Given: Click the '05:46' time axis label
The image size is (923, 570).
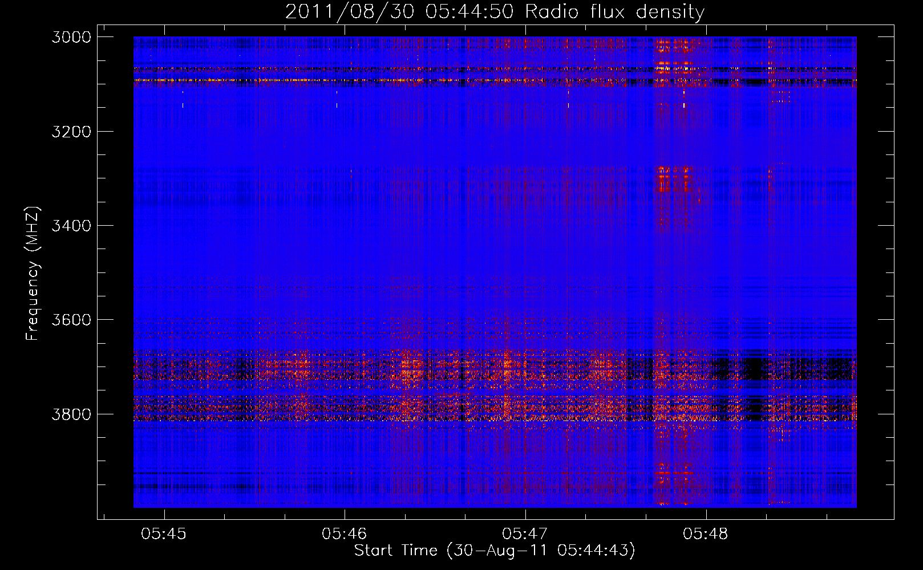Looking at the screenshot, I should click(x=345, y=534).
